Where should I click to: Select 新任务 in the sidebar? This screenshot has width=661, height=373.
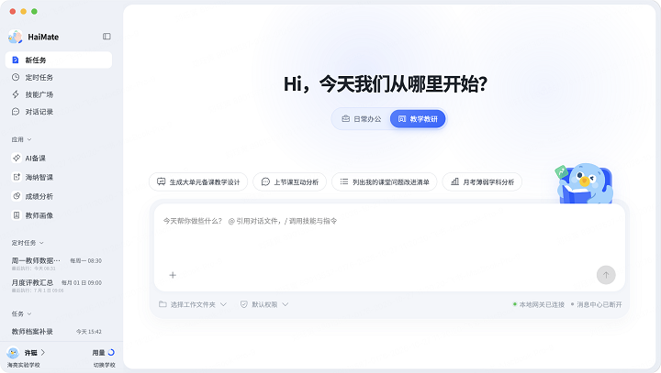pyautogui.click(x=59, y=60)
